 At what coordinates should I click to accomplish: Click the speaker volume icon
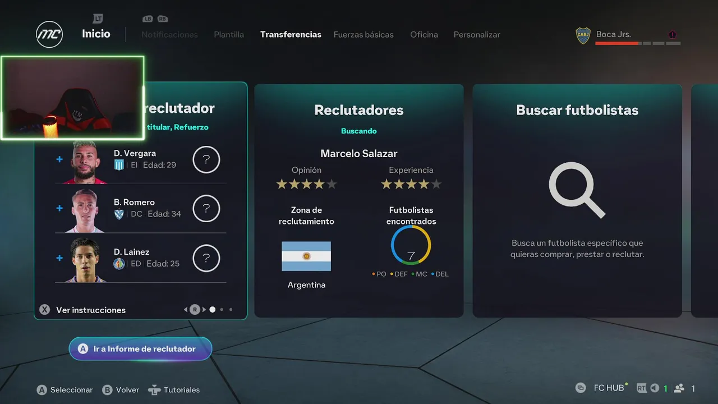click(x=654, y=388)
